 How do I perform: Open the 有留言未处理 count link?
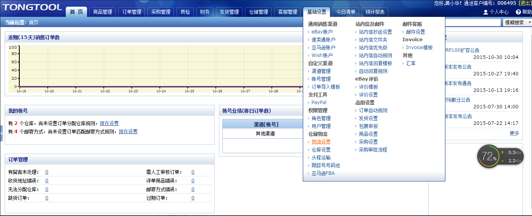[47, 172]
